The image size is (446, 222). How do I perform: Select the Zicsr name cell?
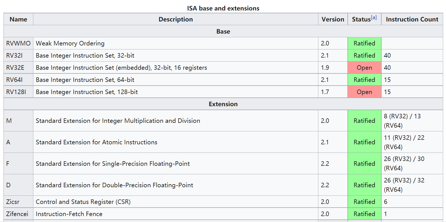click(x=13, y=202)
